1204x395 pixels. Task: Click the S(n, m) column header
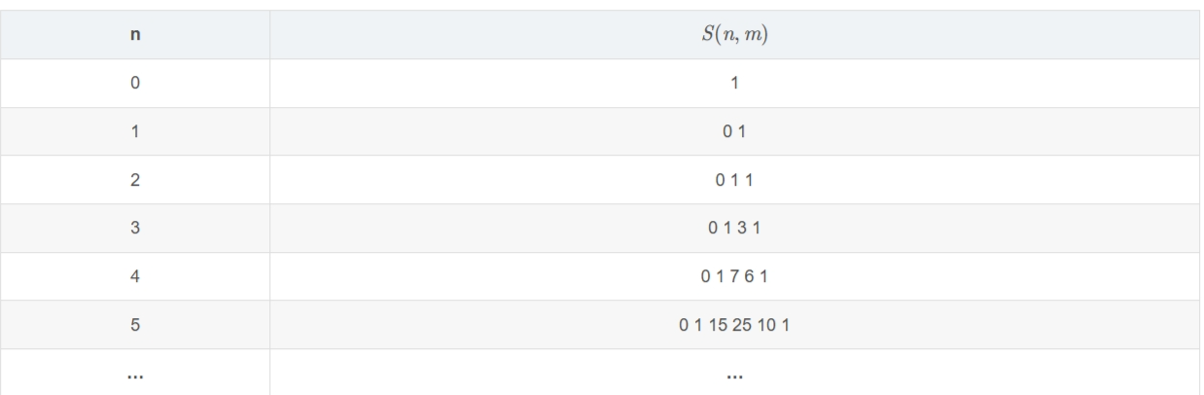(x=734, y=35)
